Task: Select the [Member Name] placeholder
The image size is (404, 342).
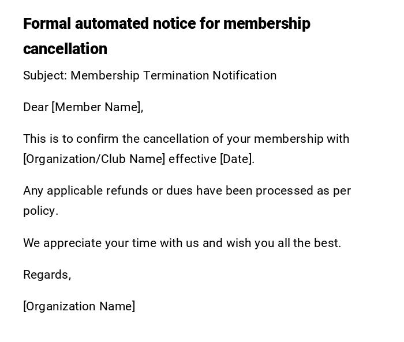Action: (97, 107)
